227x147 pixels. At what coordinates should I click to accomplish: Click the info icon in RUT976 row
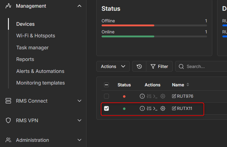[x=142, y=96]
